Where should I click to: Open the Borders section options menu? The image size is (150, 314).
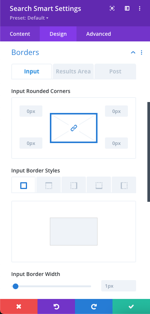(141, 52)
